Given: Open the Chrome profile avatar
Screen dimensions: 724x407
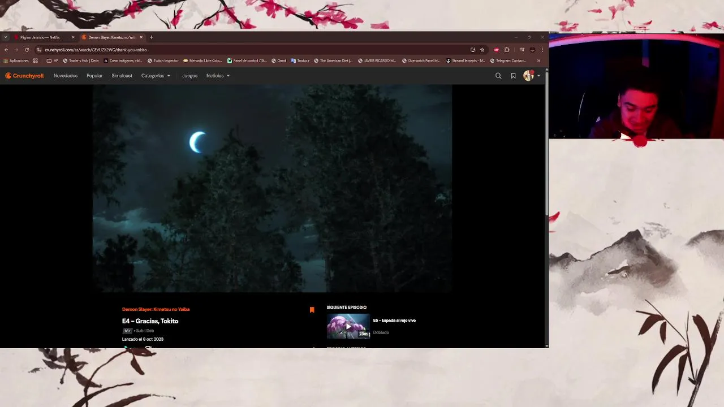Looking at the screenshot, I should pyautogui.click(x=532, y=50).
